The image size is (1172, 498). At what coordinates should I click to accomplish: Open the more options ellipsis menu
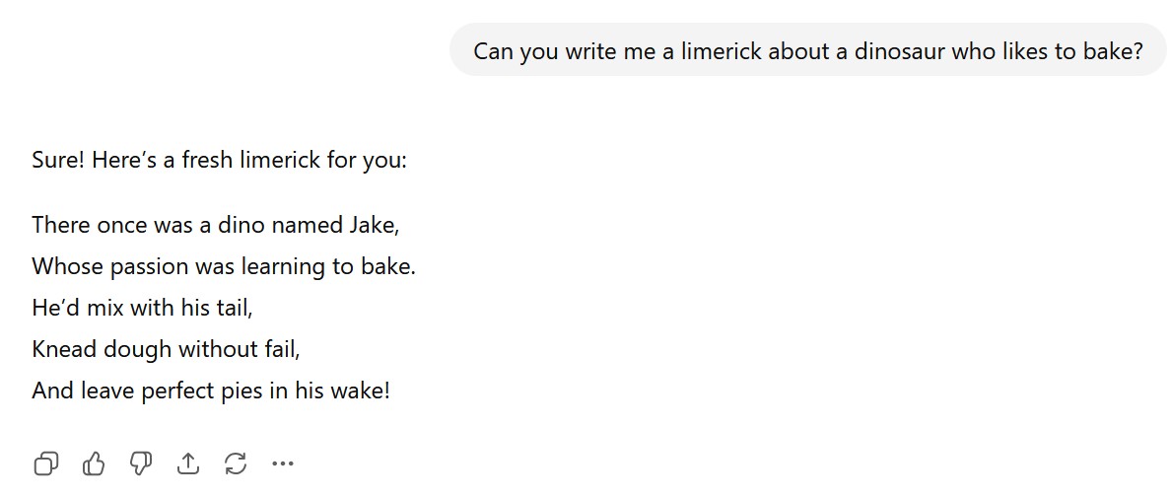point(283,462)
